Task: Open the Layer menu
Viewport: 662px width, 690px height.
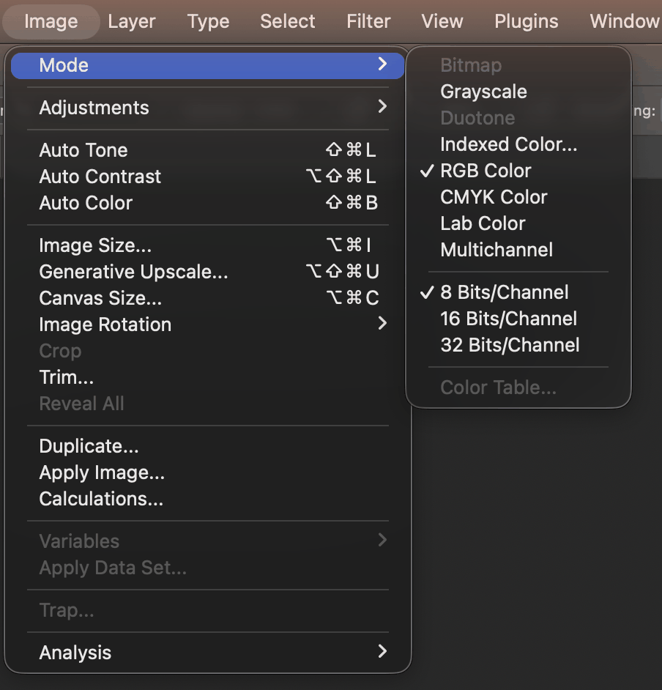Action: point(132,21)
